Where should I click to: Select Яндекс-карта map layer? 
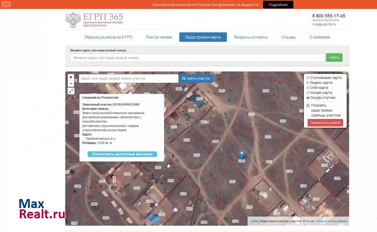pyautogui.click(x=308, y=83)
